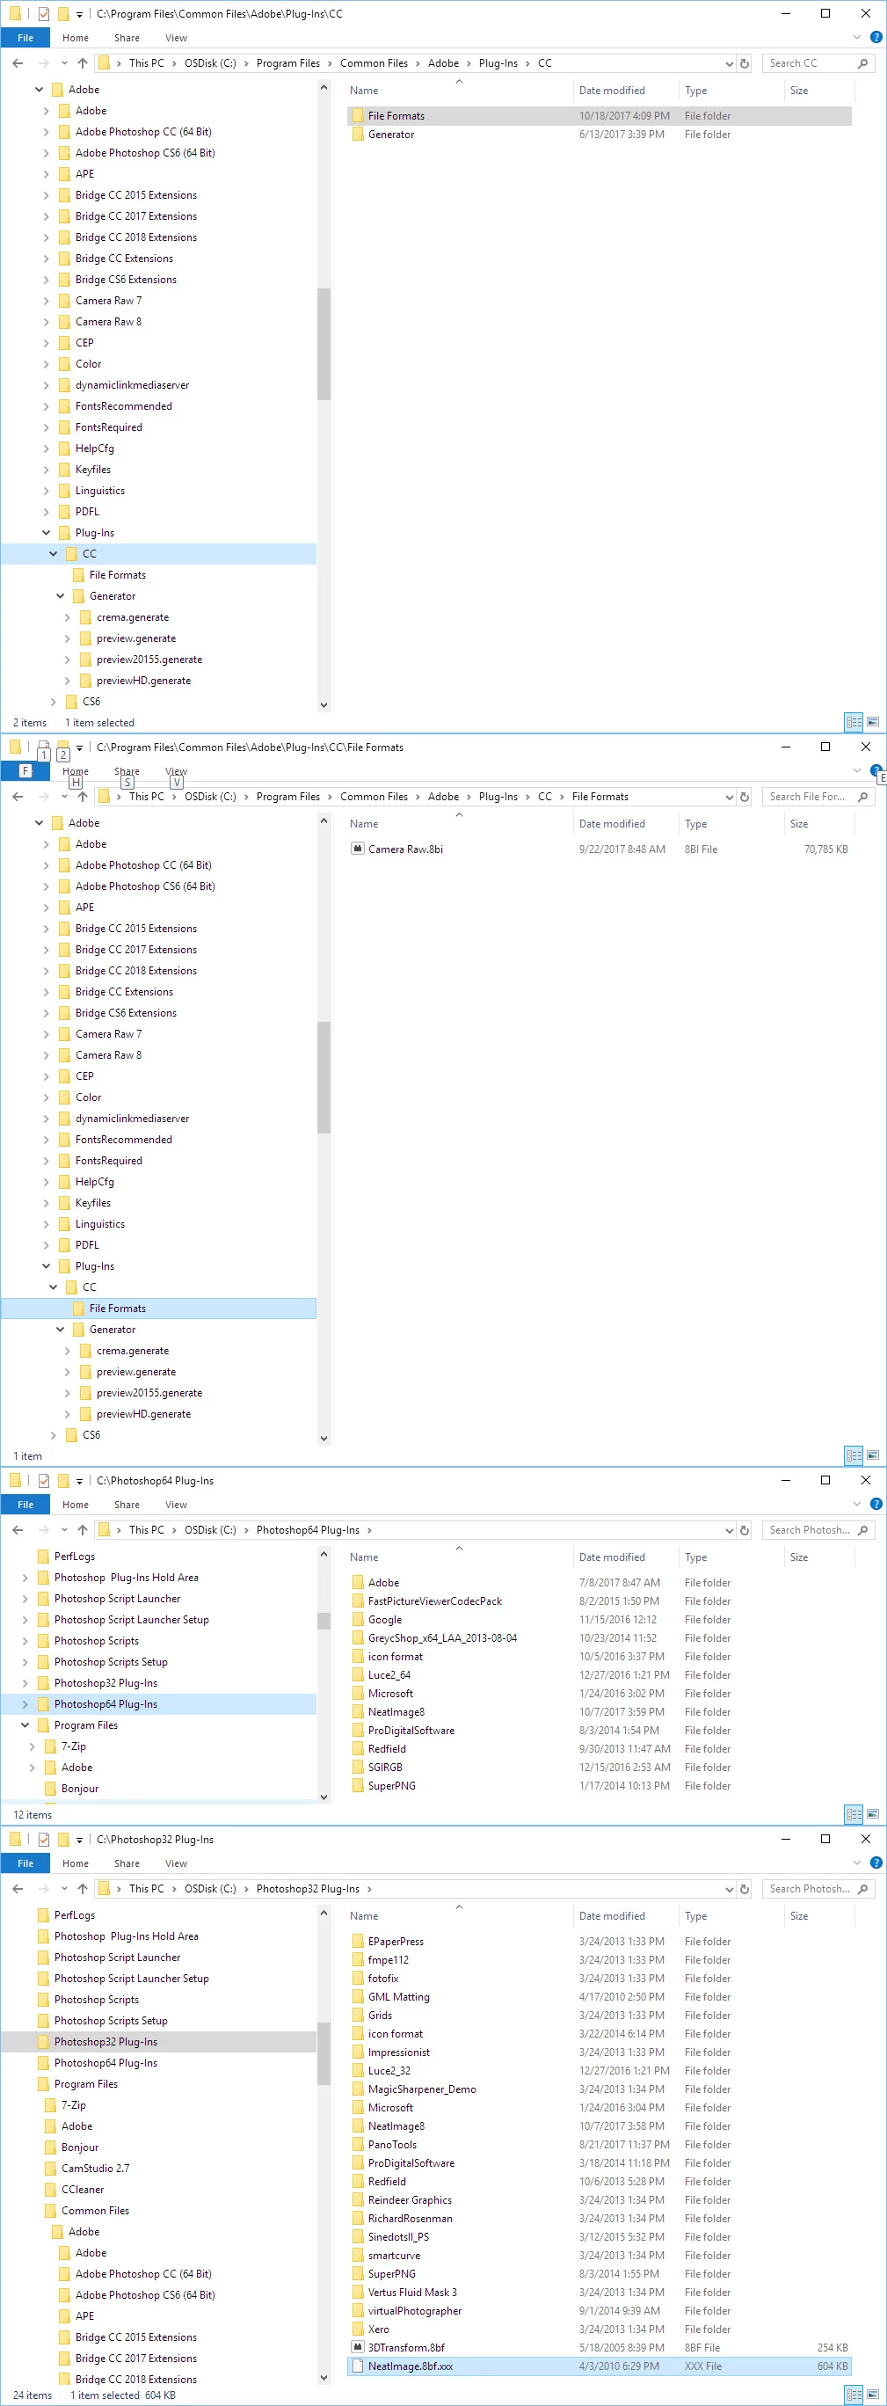Click tree scrollbar down arrow in File Formats window
This screenshot has height=2406, width=887.
point(324,1439)
